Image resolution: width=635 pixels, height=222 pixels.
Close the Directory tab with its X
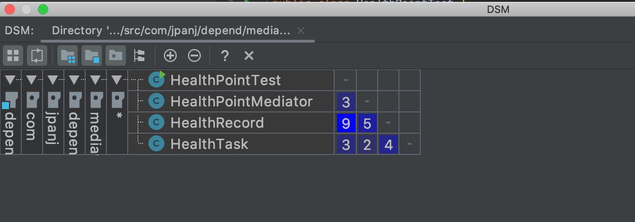coord(300,31)
